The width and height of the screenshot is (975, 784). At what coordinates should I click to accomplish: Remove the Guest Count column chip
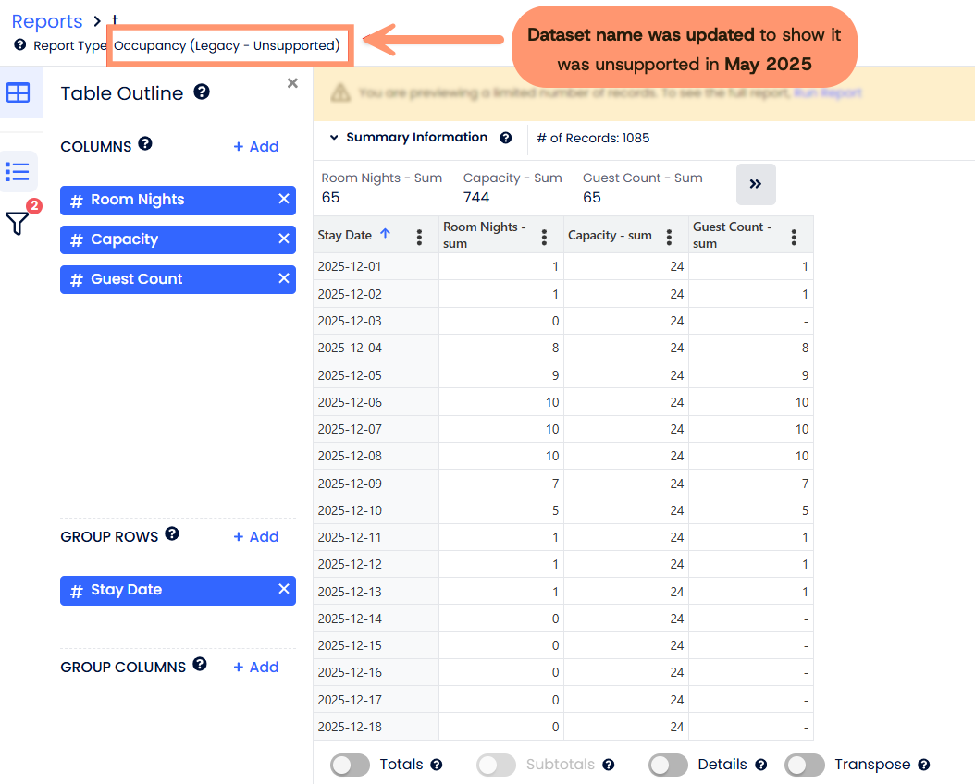(x=284, y=279)
